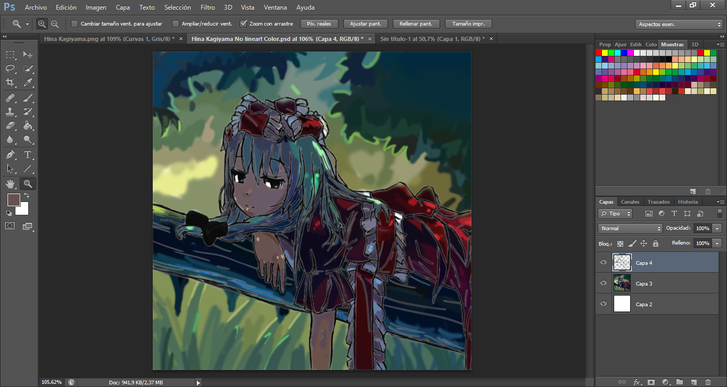
Task: Open 'Aspectos esen.' workspace dropdown
Action: coord(679,24)
